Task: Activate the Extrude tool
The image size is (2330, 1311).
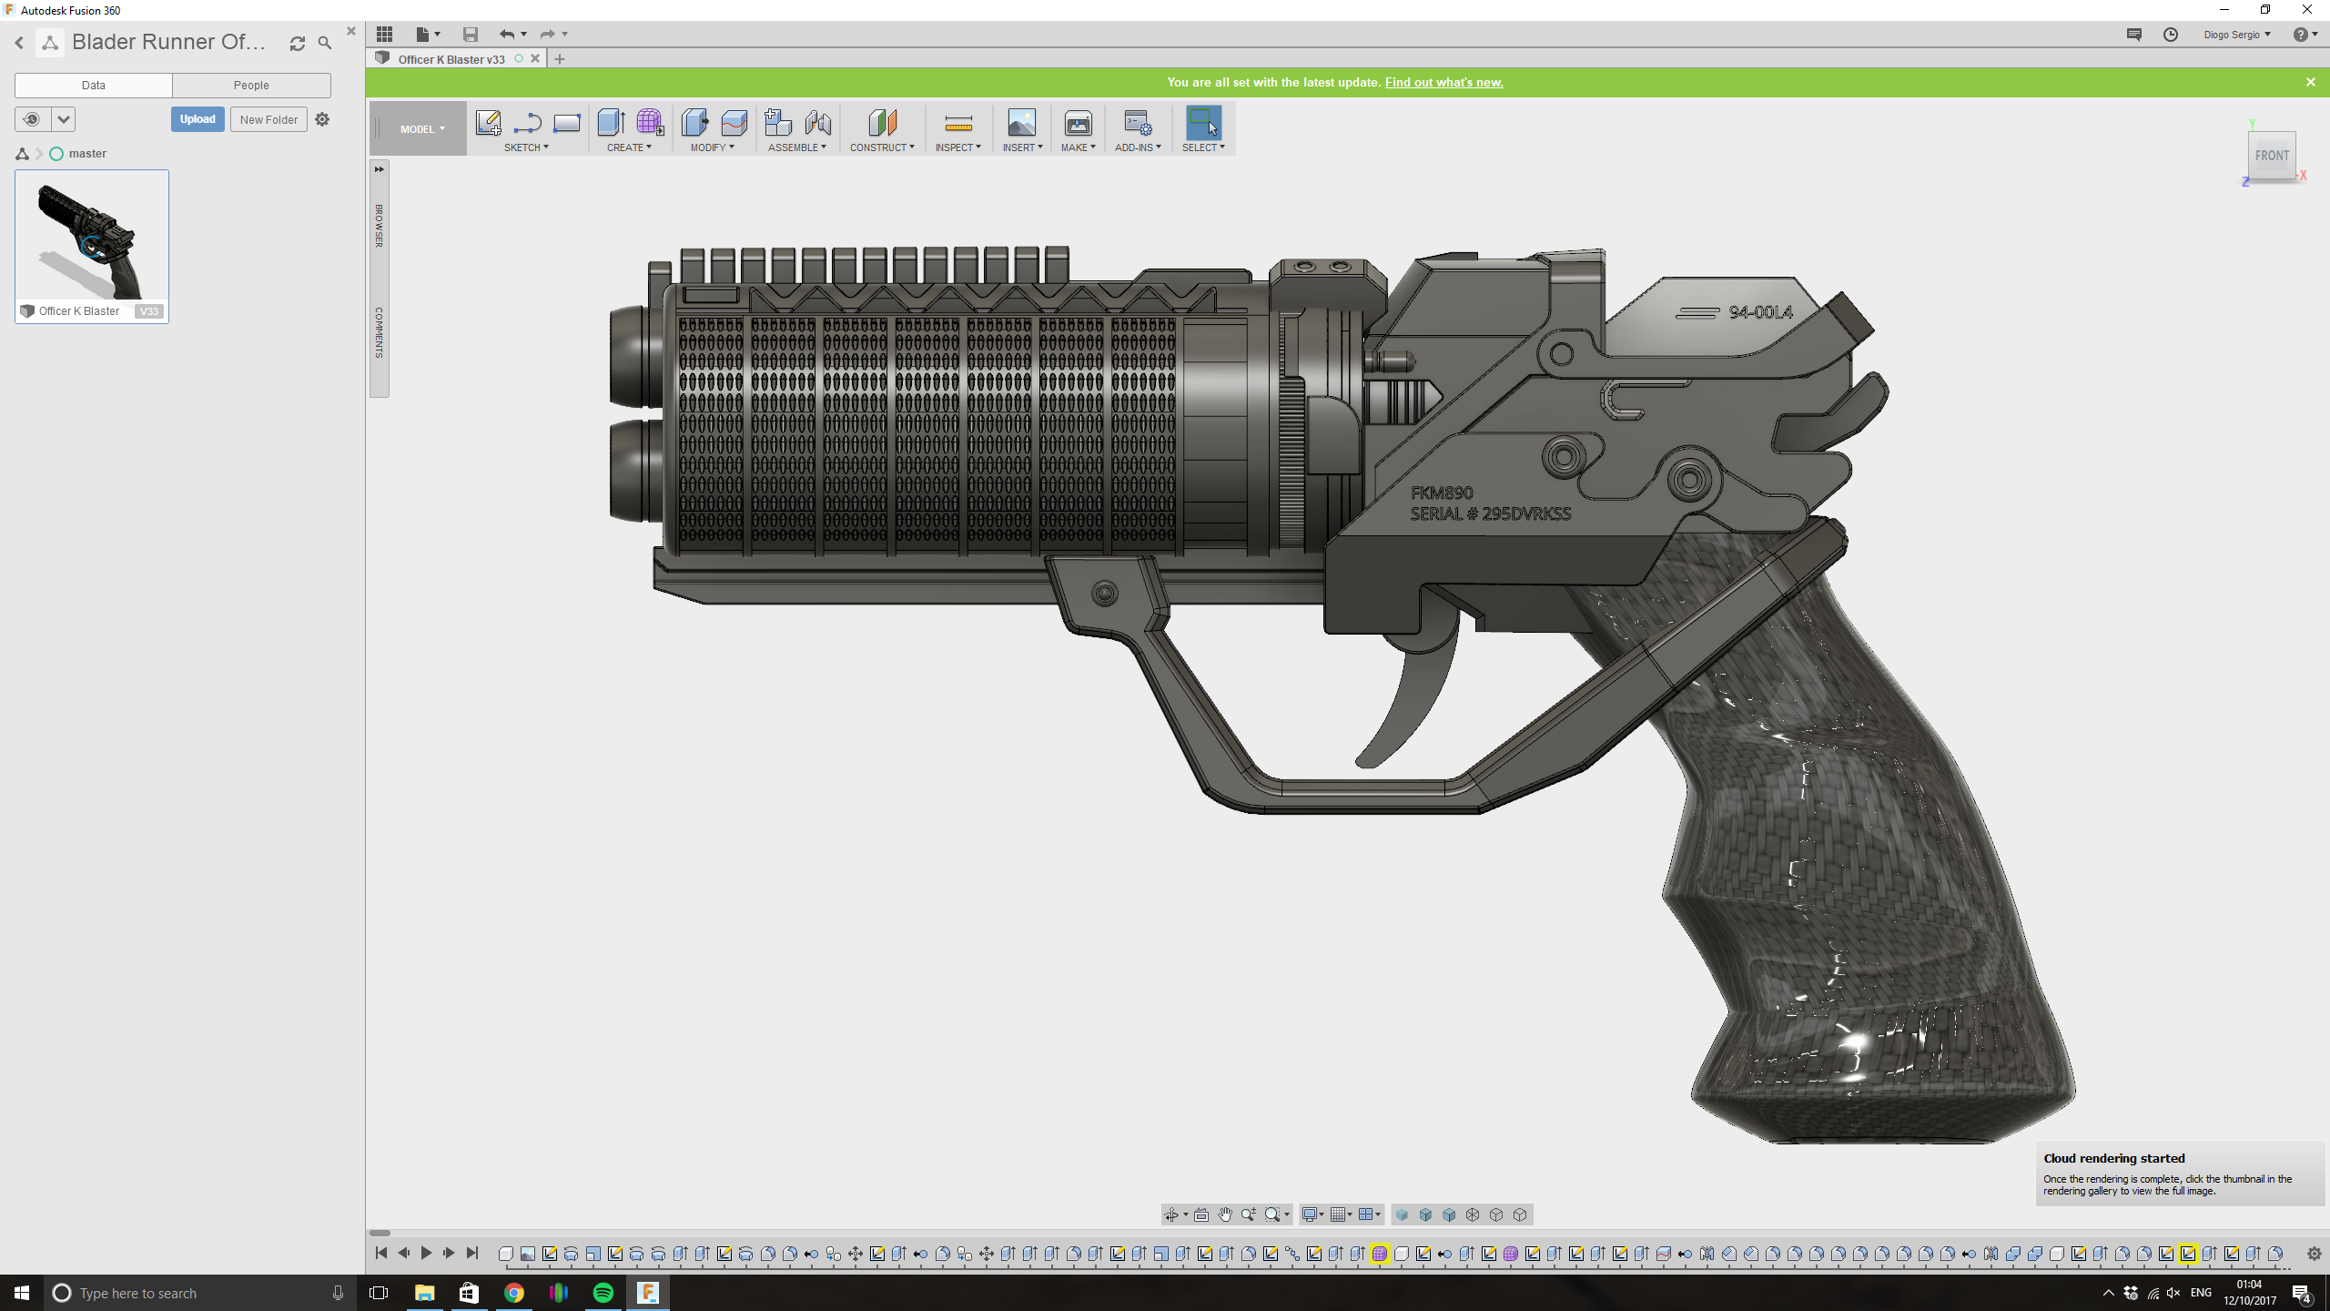Action: click(611, 122)
